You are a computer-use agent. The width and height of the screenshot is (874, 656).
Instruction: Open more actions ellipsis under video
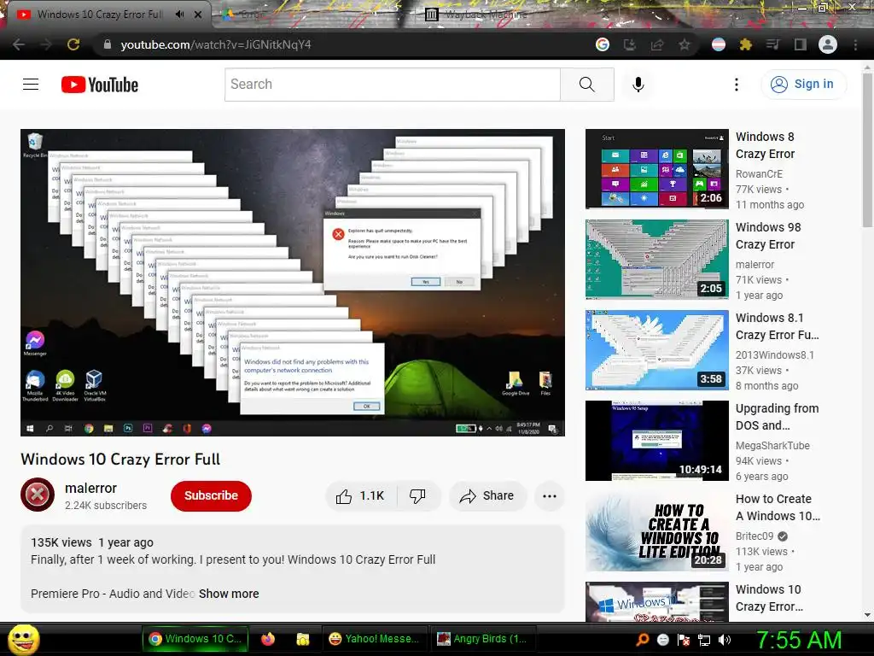pyautogui.click(x=550, y=496)
